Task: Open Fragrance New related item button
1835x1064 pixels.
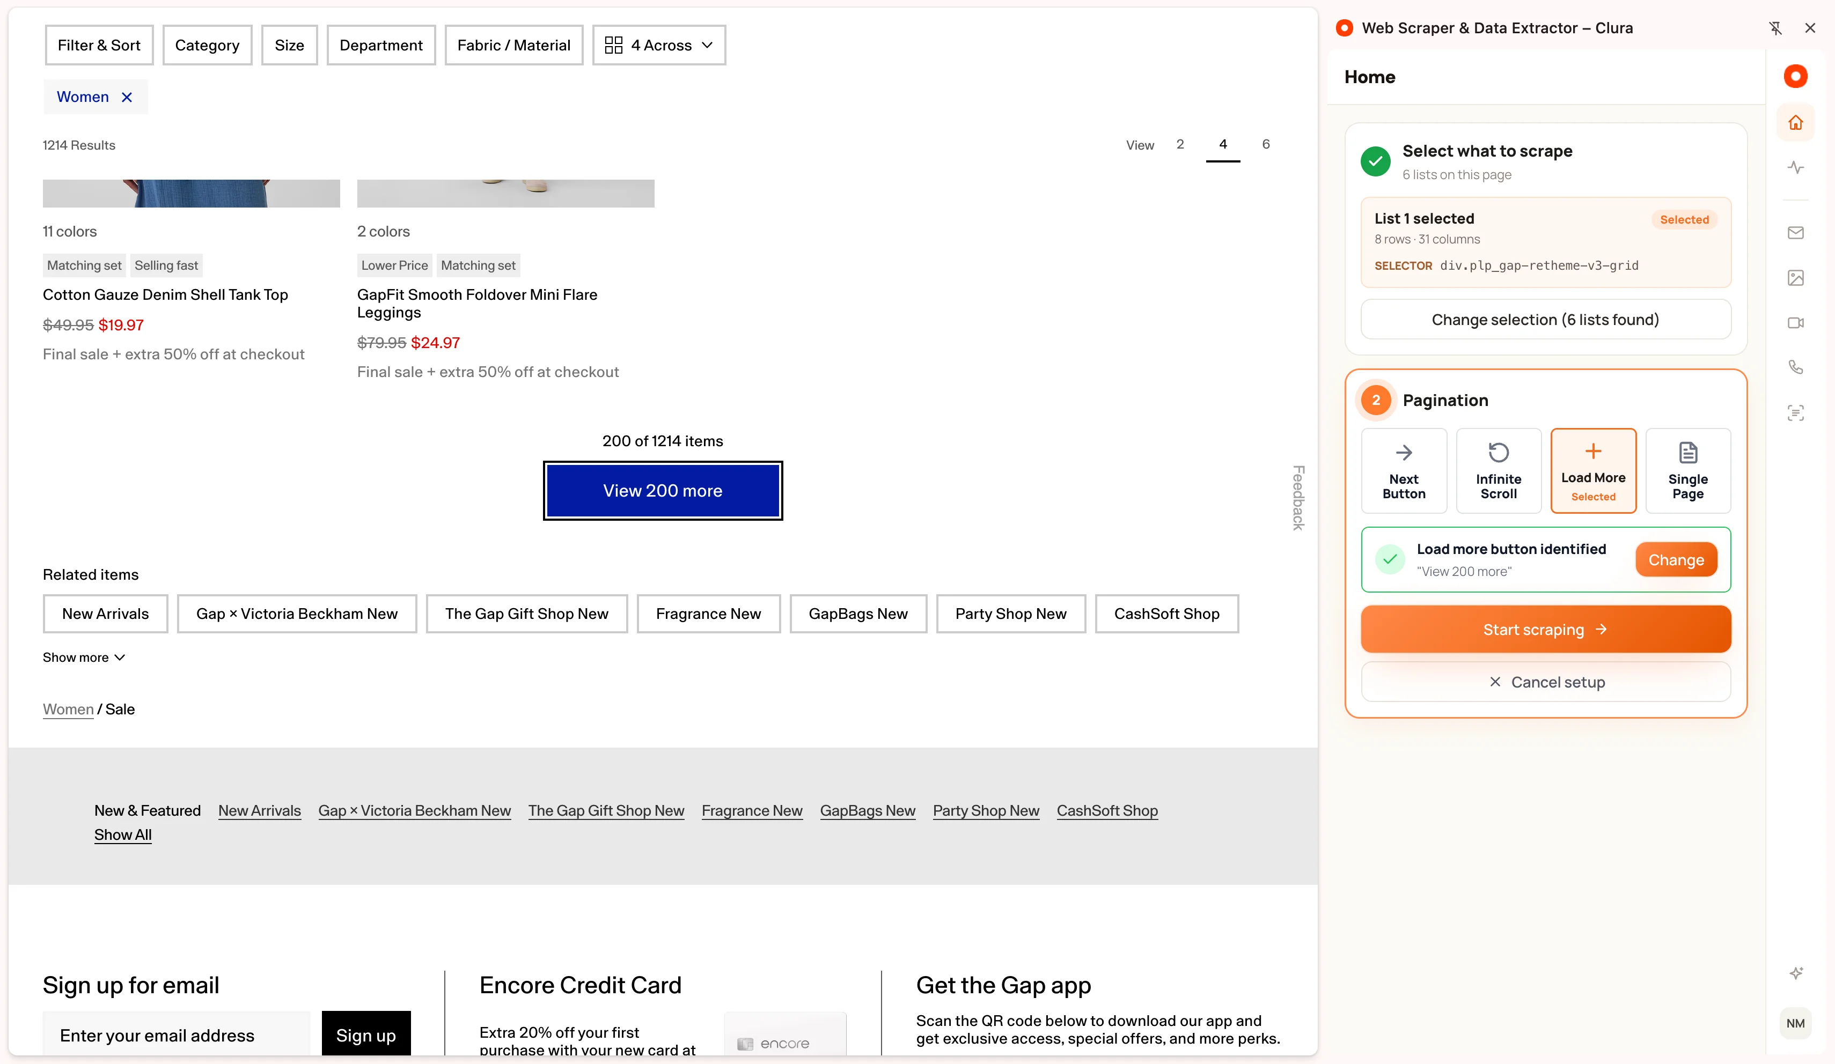Action: point(708,614)
